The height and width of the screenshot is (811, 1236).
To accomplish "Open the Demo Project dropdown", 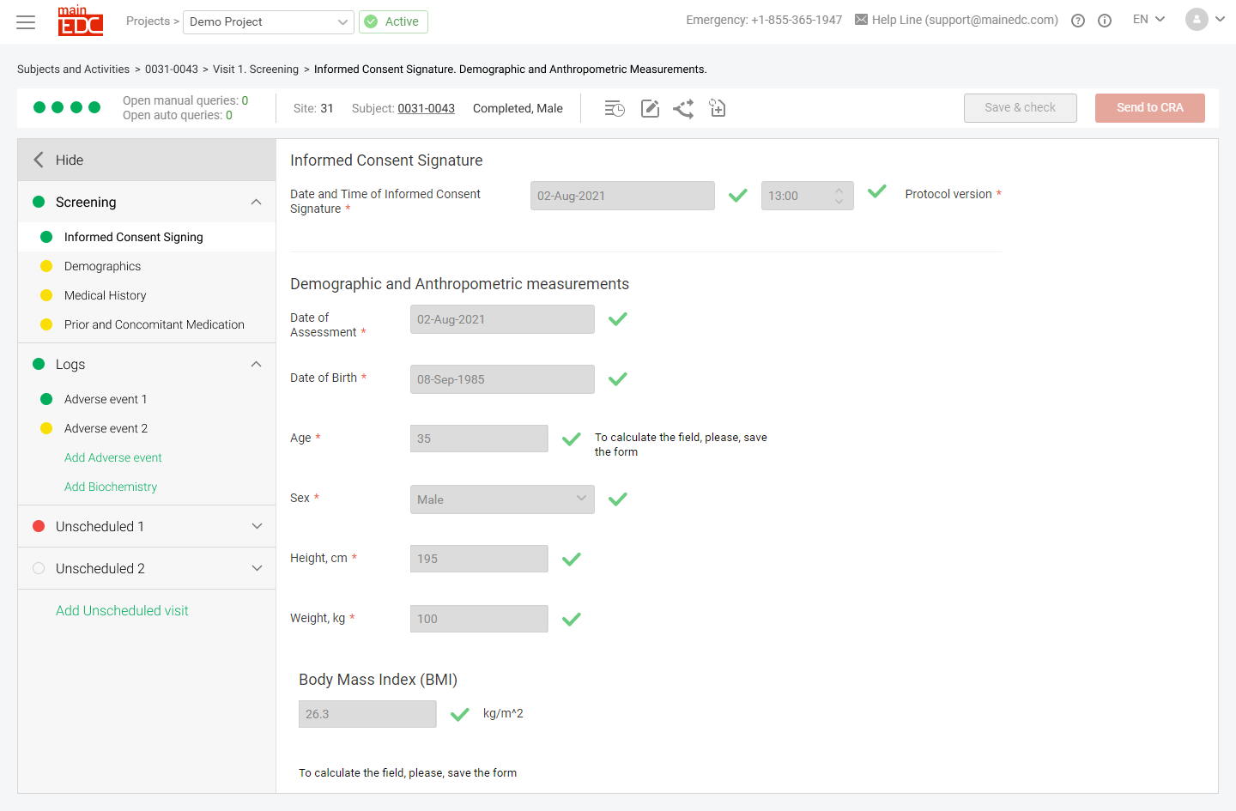I will [x=268, y=21].
